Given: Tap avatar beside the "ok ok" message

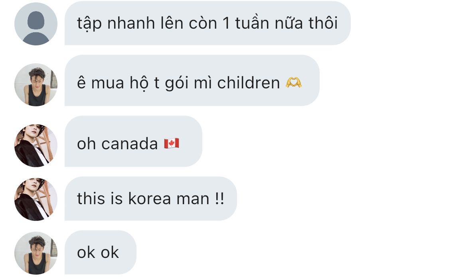Looking at the screenshot, I should coord(36,253).
